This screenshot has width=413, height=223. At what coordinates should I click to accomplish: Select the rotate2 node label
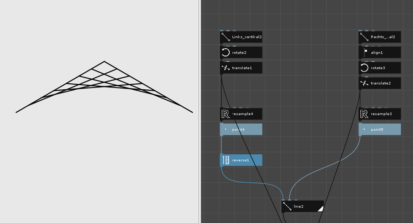pos(239,53)
